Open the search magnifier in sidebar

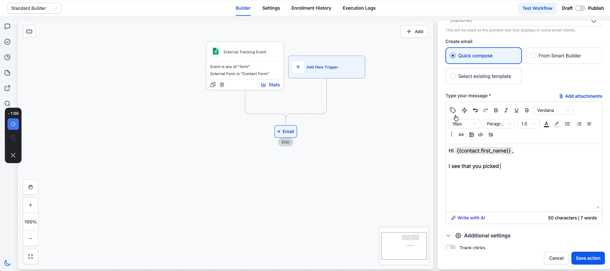pos(7,104)
